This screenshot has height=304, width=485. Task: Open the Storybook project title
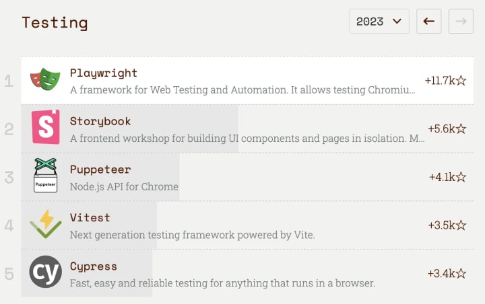point(100,122)
